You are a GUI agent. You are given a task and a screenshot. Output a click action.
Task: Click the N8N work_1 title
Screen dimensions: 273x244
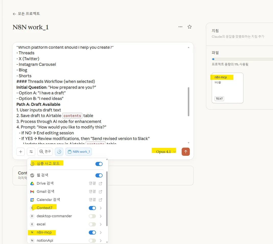[31, 27]
